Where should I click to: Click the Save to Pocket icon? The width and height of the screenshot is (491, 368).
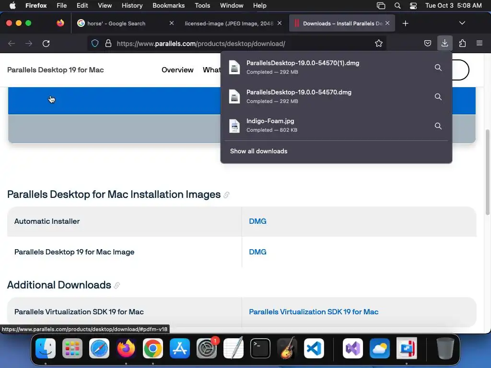coord(427,43)
